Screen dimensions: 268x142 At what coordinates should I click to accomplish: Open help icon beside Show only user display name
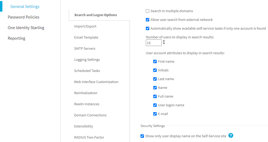point(231,136)
